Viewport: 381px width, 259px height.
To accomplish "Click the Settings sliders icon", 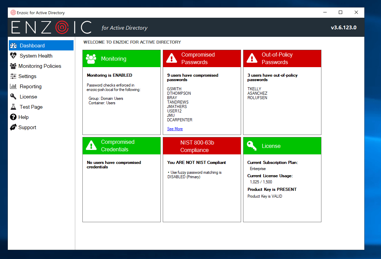I will point(13,76).
